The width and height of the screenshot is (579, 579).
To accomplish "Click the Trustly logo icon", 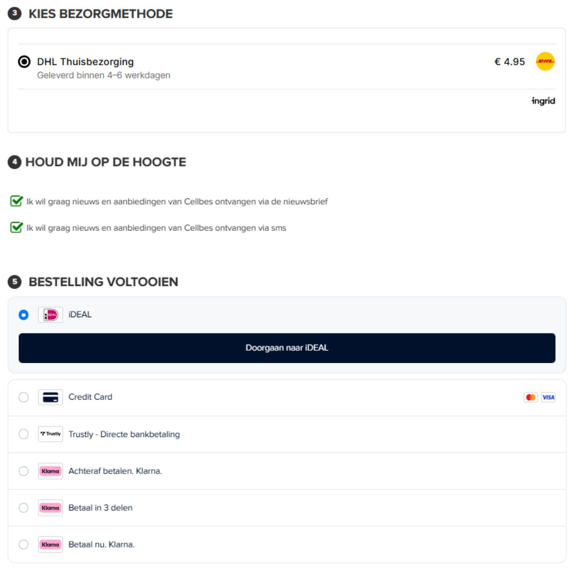I will coord(51,434).
